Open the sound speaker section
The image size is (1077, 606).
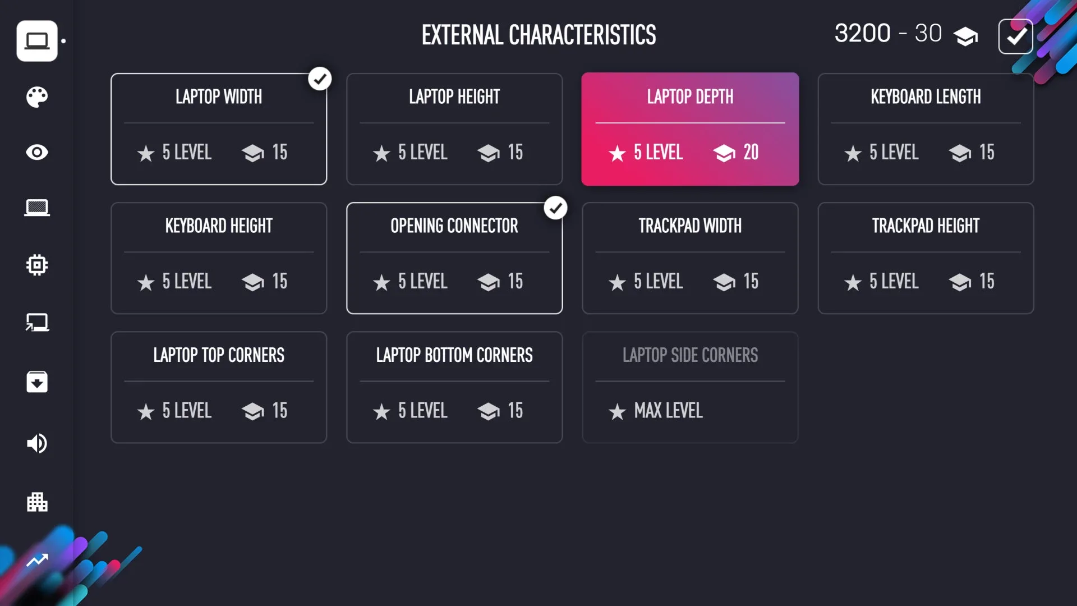[x=37, y=443]
